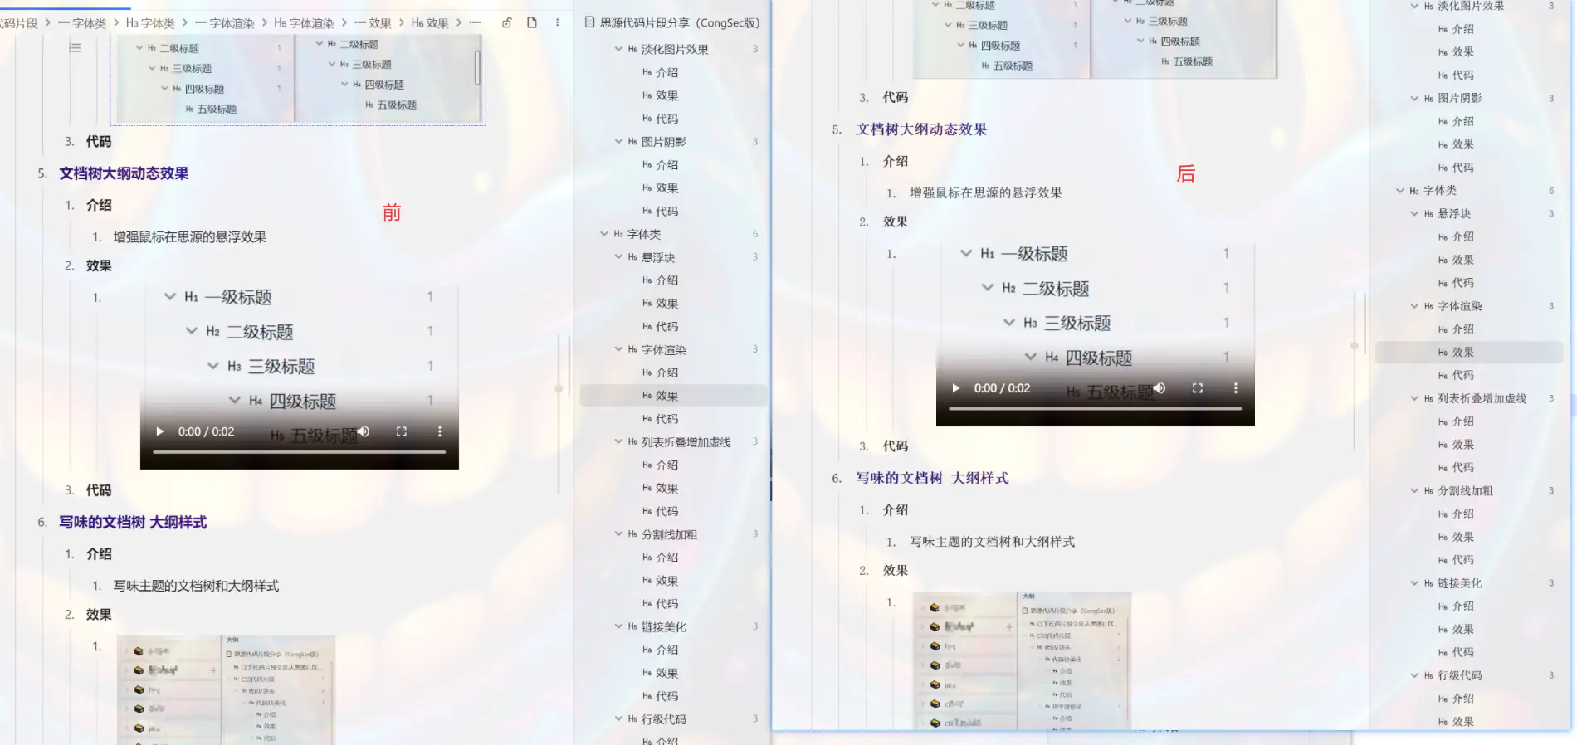Image resolution: width=1577 pixels, height=745 pixels.
Task: Go to H5 字体渲染 in the breadcrumb
Action: [x=304, y=23]
